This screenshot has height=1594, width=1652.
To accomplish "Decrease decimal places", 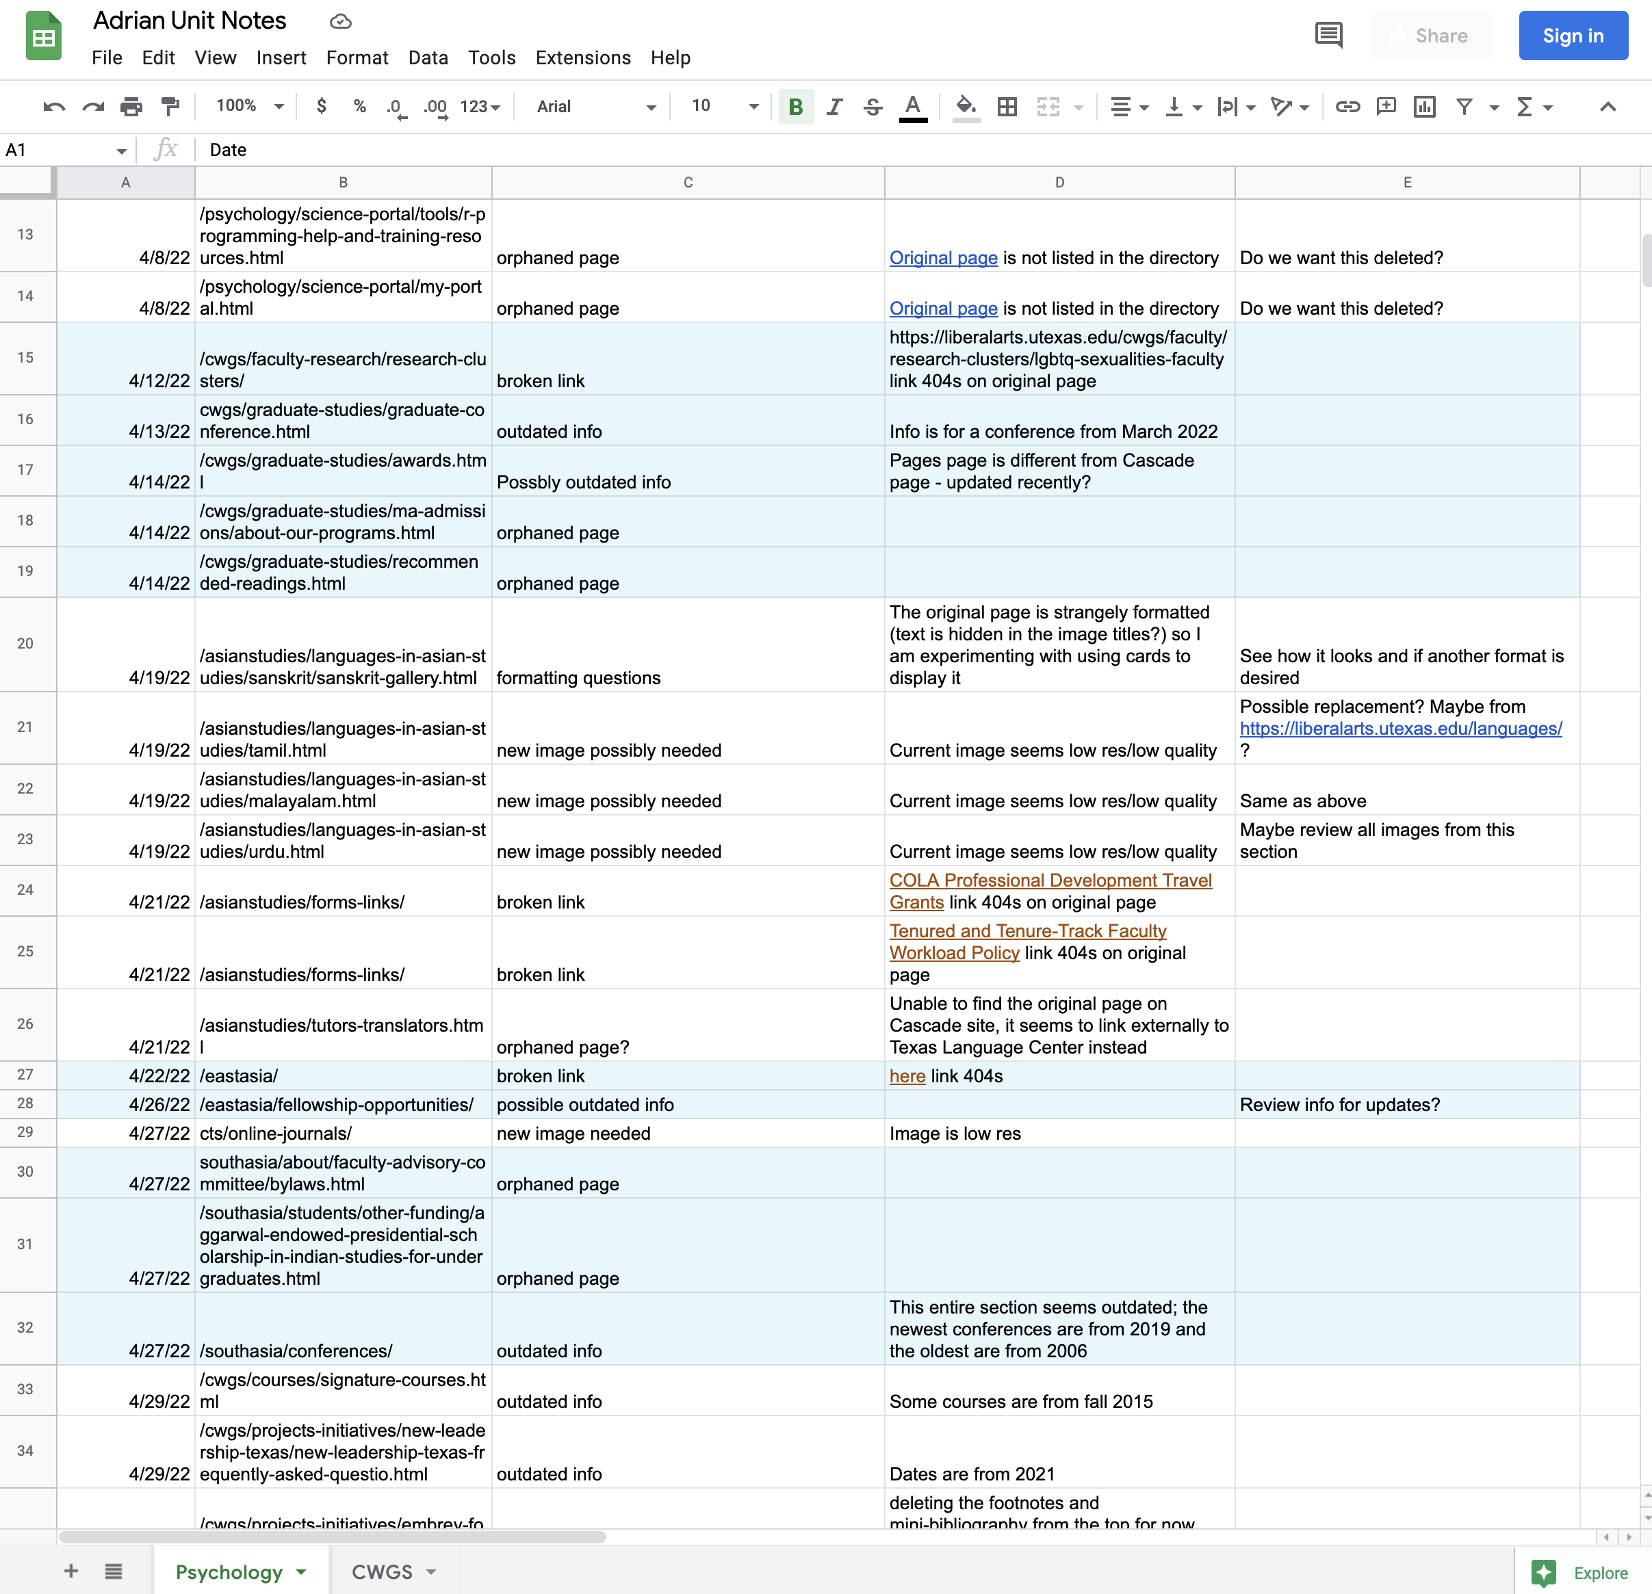I will (396, 107).
